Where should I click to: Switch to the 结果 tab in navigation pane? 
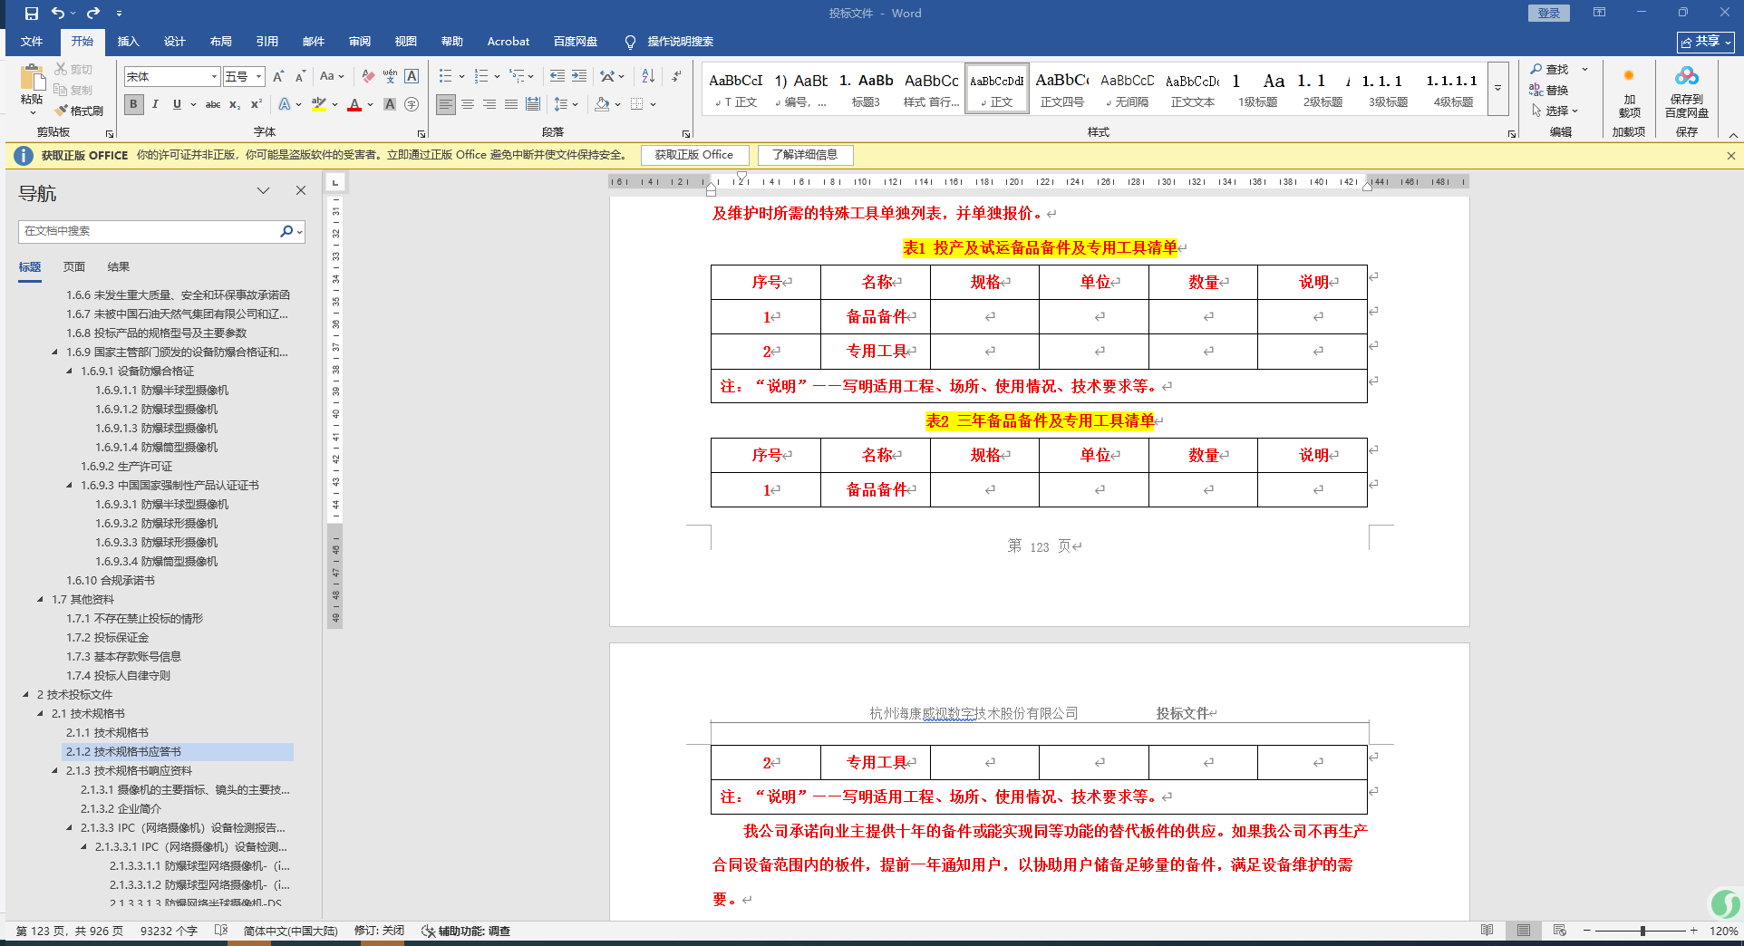(x=119, y=266)
